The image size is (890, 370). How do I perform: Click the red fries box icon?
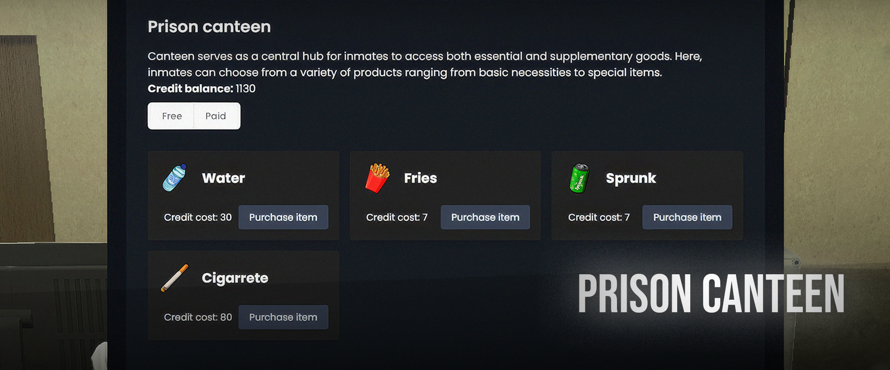(378, 178)
